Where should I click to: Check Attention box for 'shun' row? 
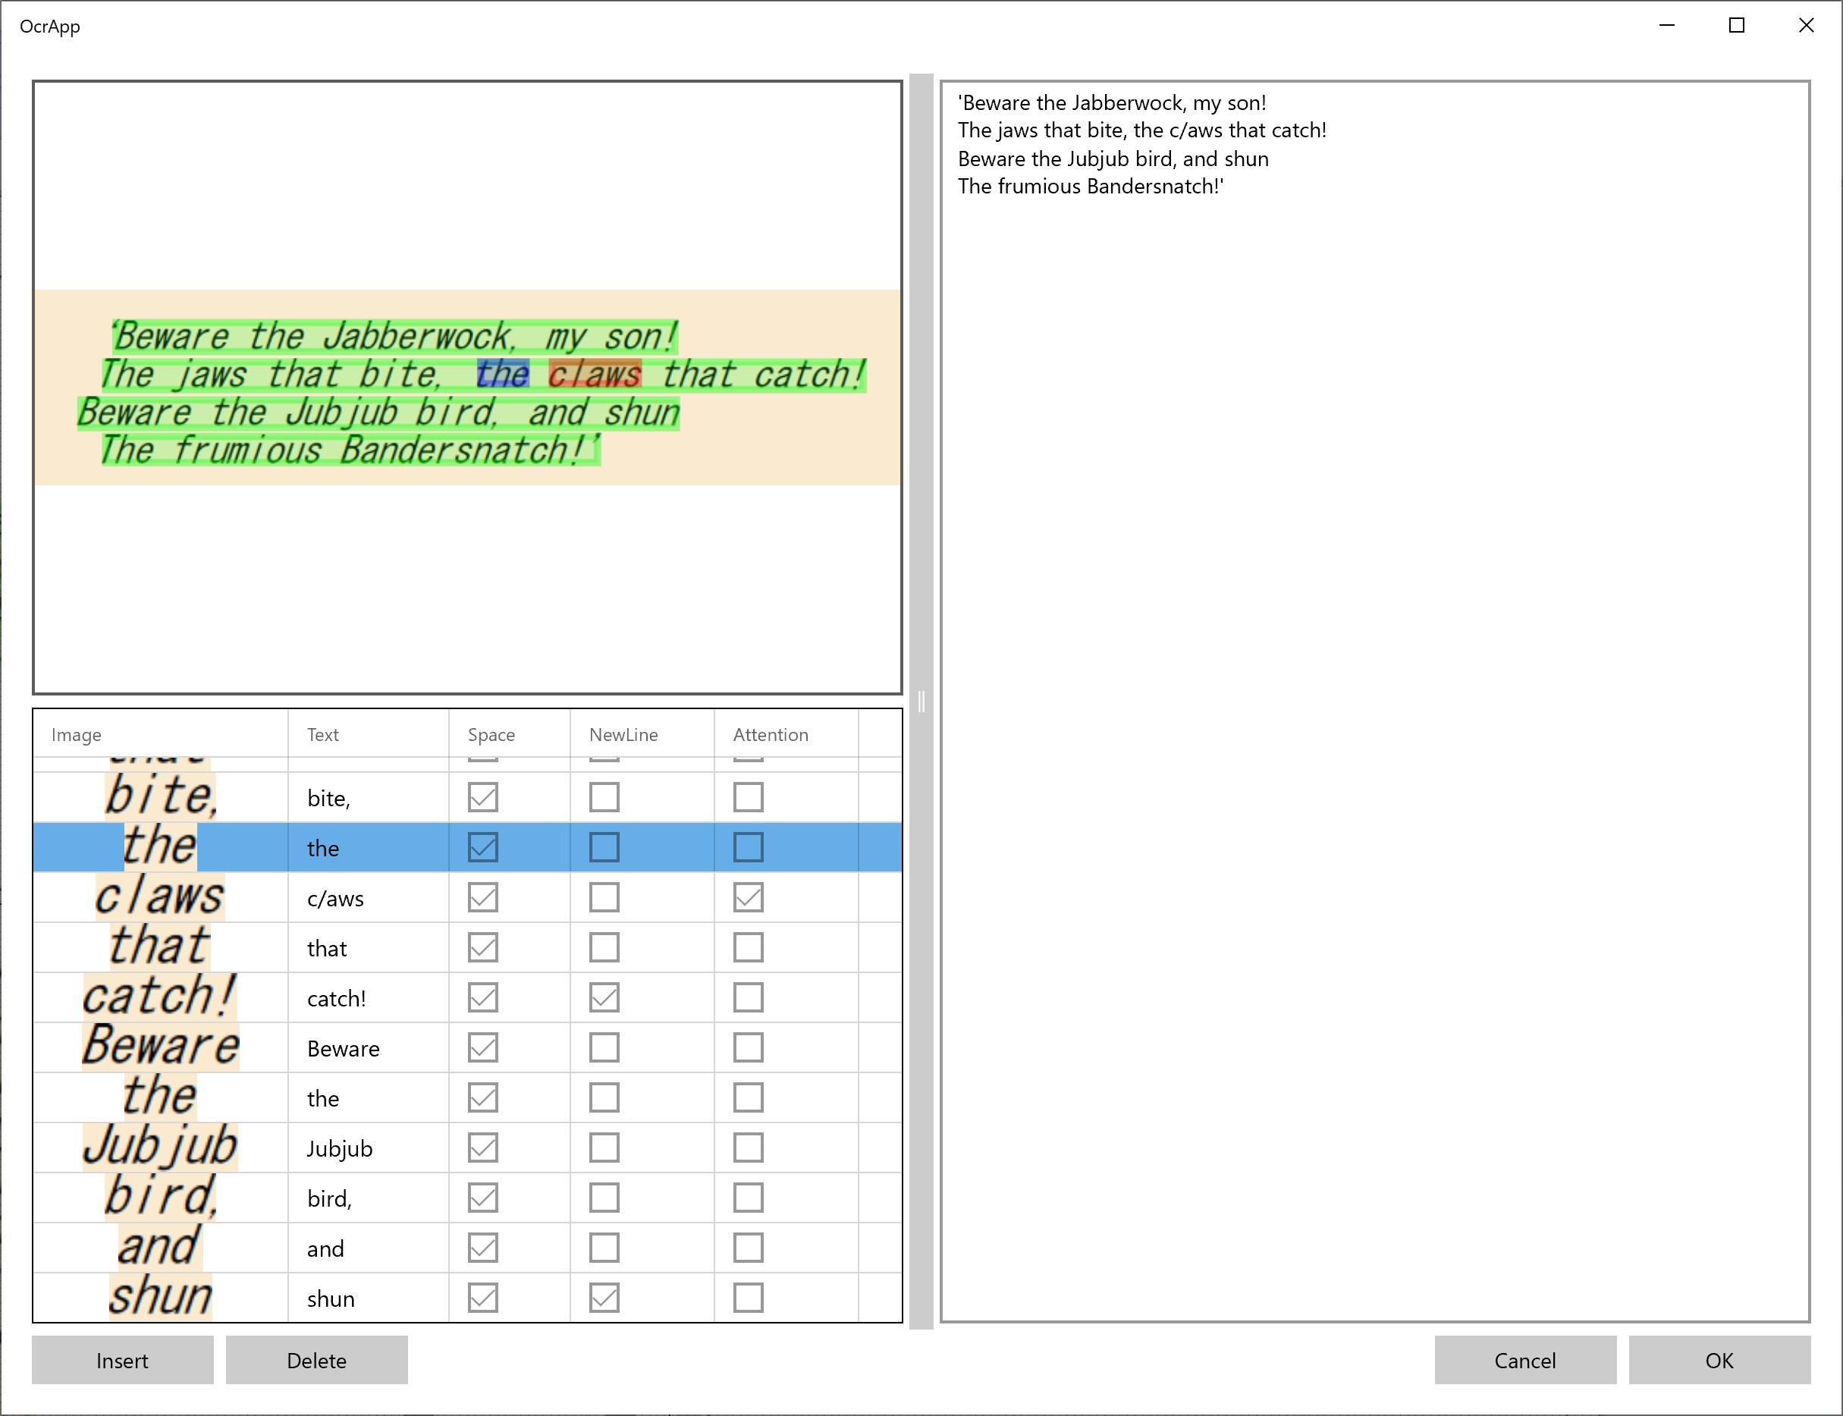point(748,1297)
